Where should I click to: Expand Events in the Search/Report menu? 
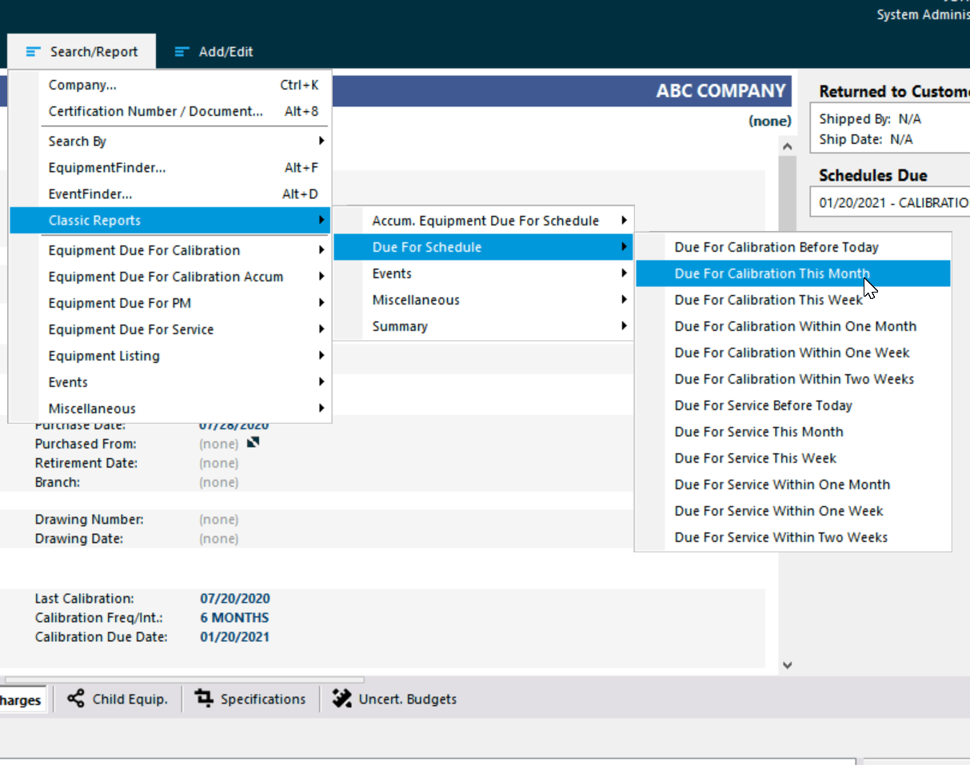pos(170,382)
